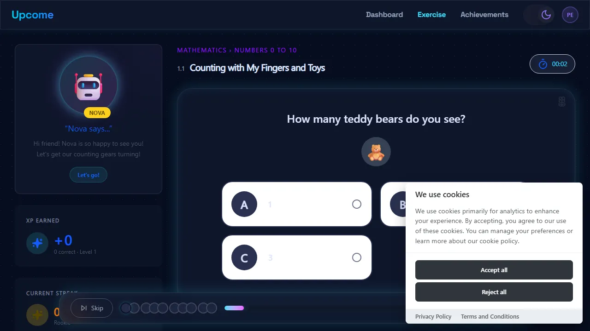Image resolution: width=590 pixels, height=331 pixels.
Task: Choose answer option A
Action: [x=297, y=204]
